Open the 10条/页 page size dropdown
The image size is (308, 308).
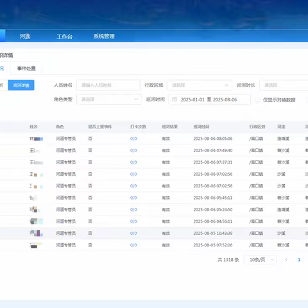point(260,260)
